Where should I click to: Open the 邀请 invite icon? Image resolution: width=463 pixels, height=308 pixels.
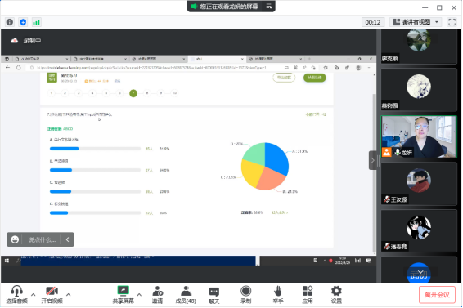(157, 294)
